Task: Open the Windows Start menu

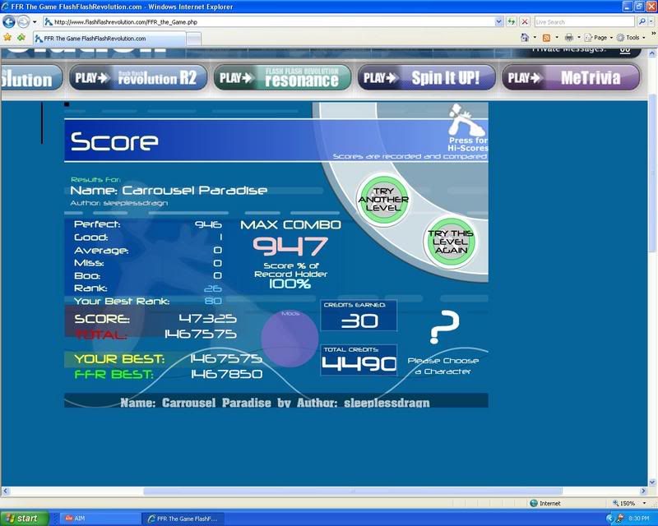Action: coord(21,519)
